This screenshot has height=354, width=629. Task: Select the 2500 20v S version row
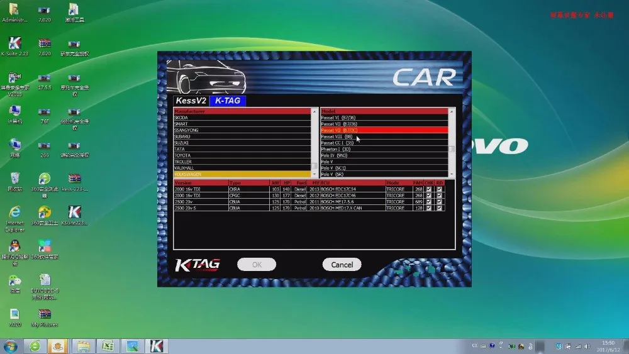pos(309,208)
